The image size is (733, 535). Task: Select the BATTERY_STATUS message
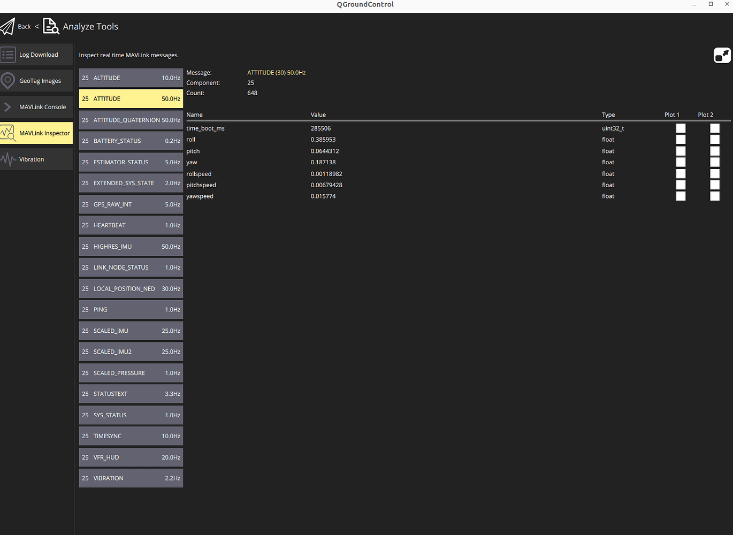pyautogui.click(x=131, y=141)
